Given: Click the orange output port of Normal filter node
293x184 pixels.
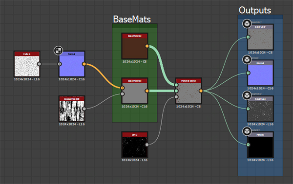Looking at the screenshot, I should pyautogui.click(x=84, y=64).
